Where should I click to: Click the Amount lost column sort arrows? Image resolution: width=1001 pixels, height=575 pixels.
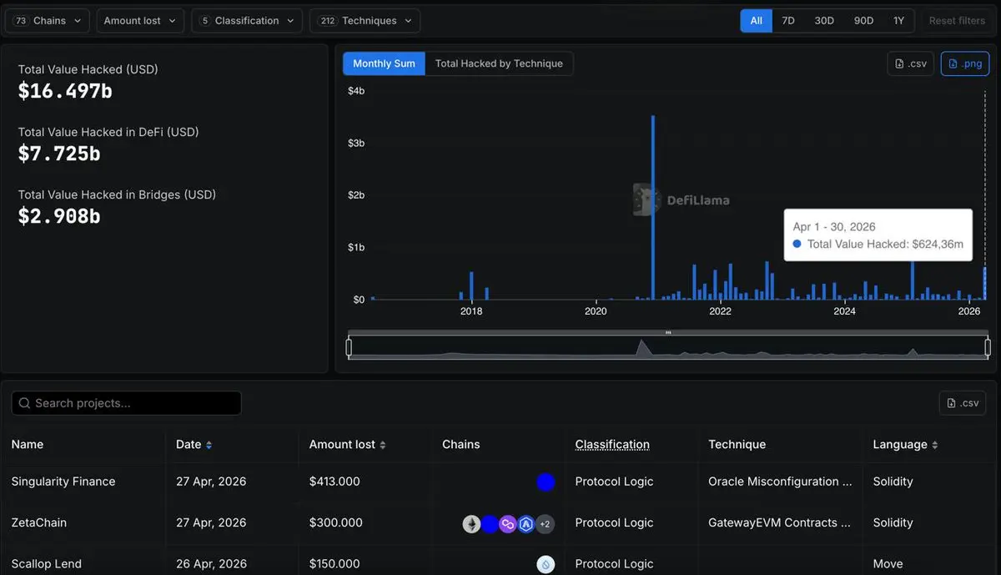383,445
